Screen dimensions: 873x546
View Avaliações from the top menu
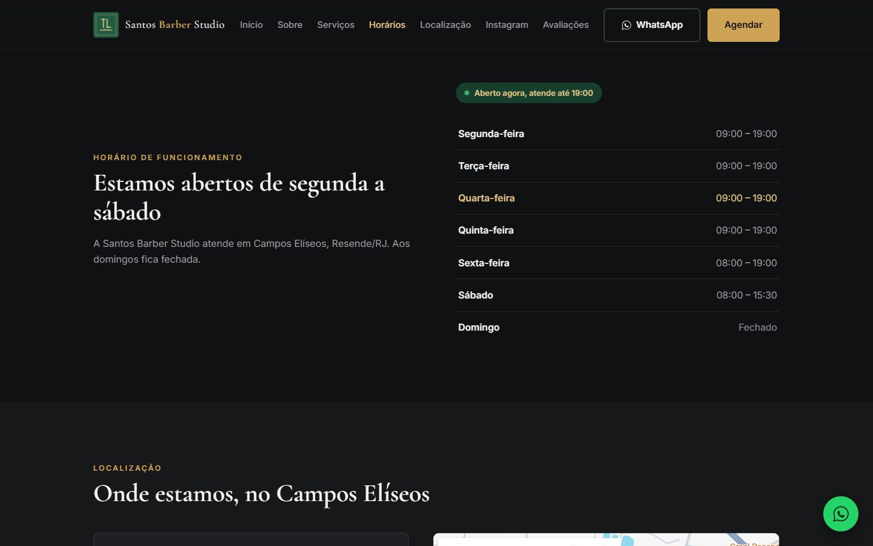pos(566,25)
